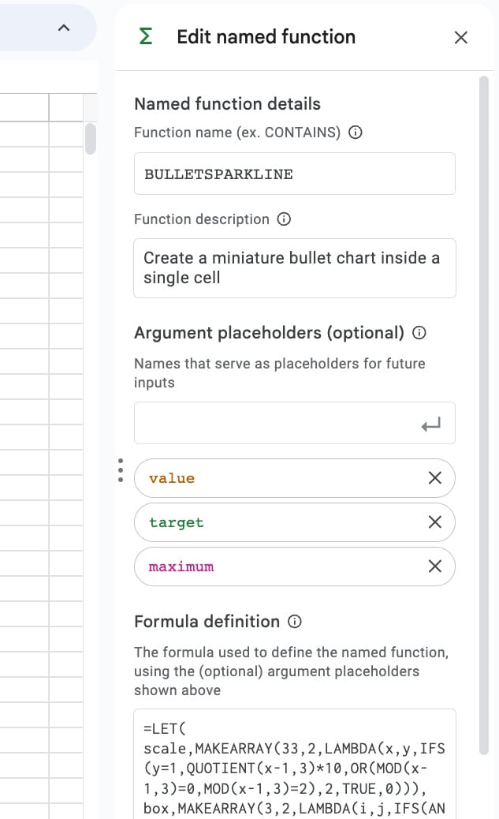Image resolution: width=499 pixels, height=819 pixels.
Task: Remove the maximum argument placeholder
Action: point(434,566)
